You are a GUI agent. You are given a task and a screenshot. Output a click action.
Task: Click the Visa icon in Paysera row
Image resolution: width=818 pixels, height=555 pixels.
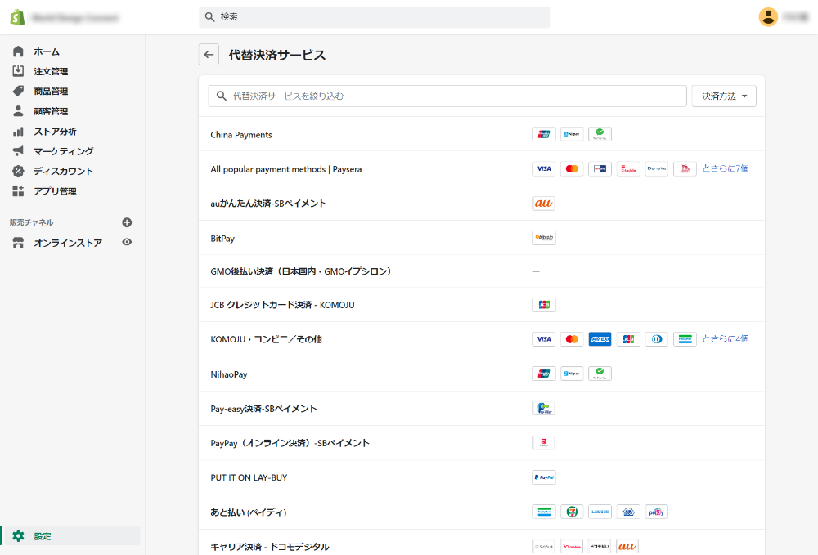pyautogui.click(x=544, y=169)
